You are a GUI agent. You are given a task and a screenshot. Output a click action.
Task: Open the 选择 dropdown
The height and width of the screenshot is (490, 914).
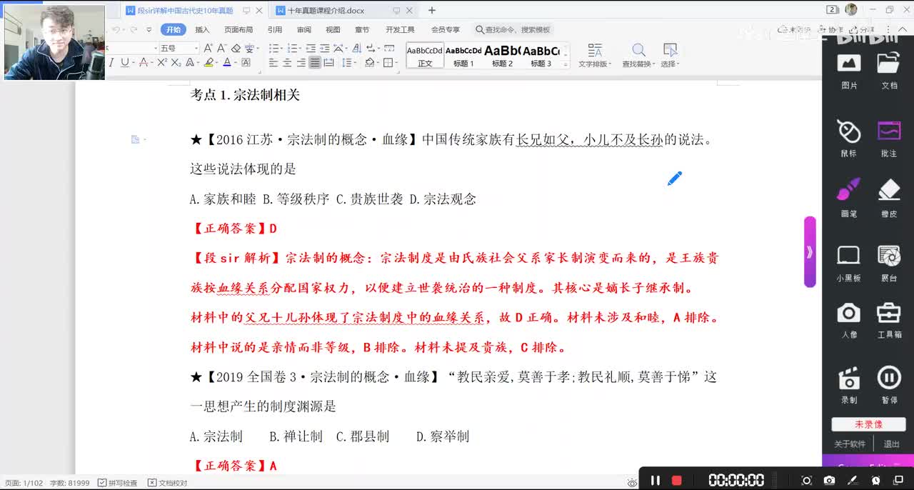(x=670, y=56)
